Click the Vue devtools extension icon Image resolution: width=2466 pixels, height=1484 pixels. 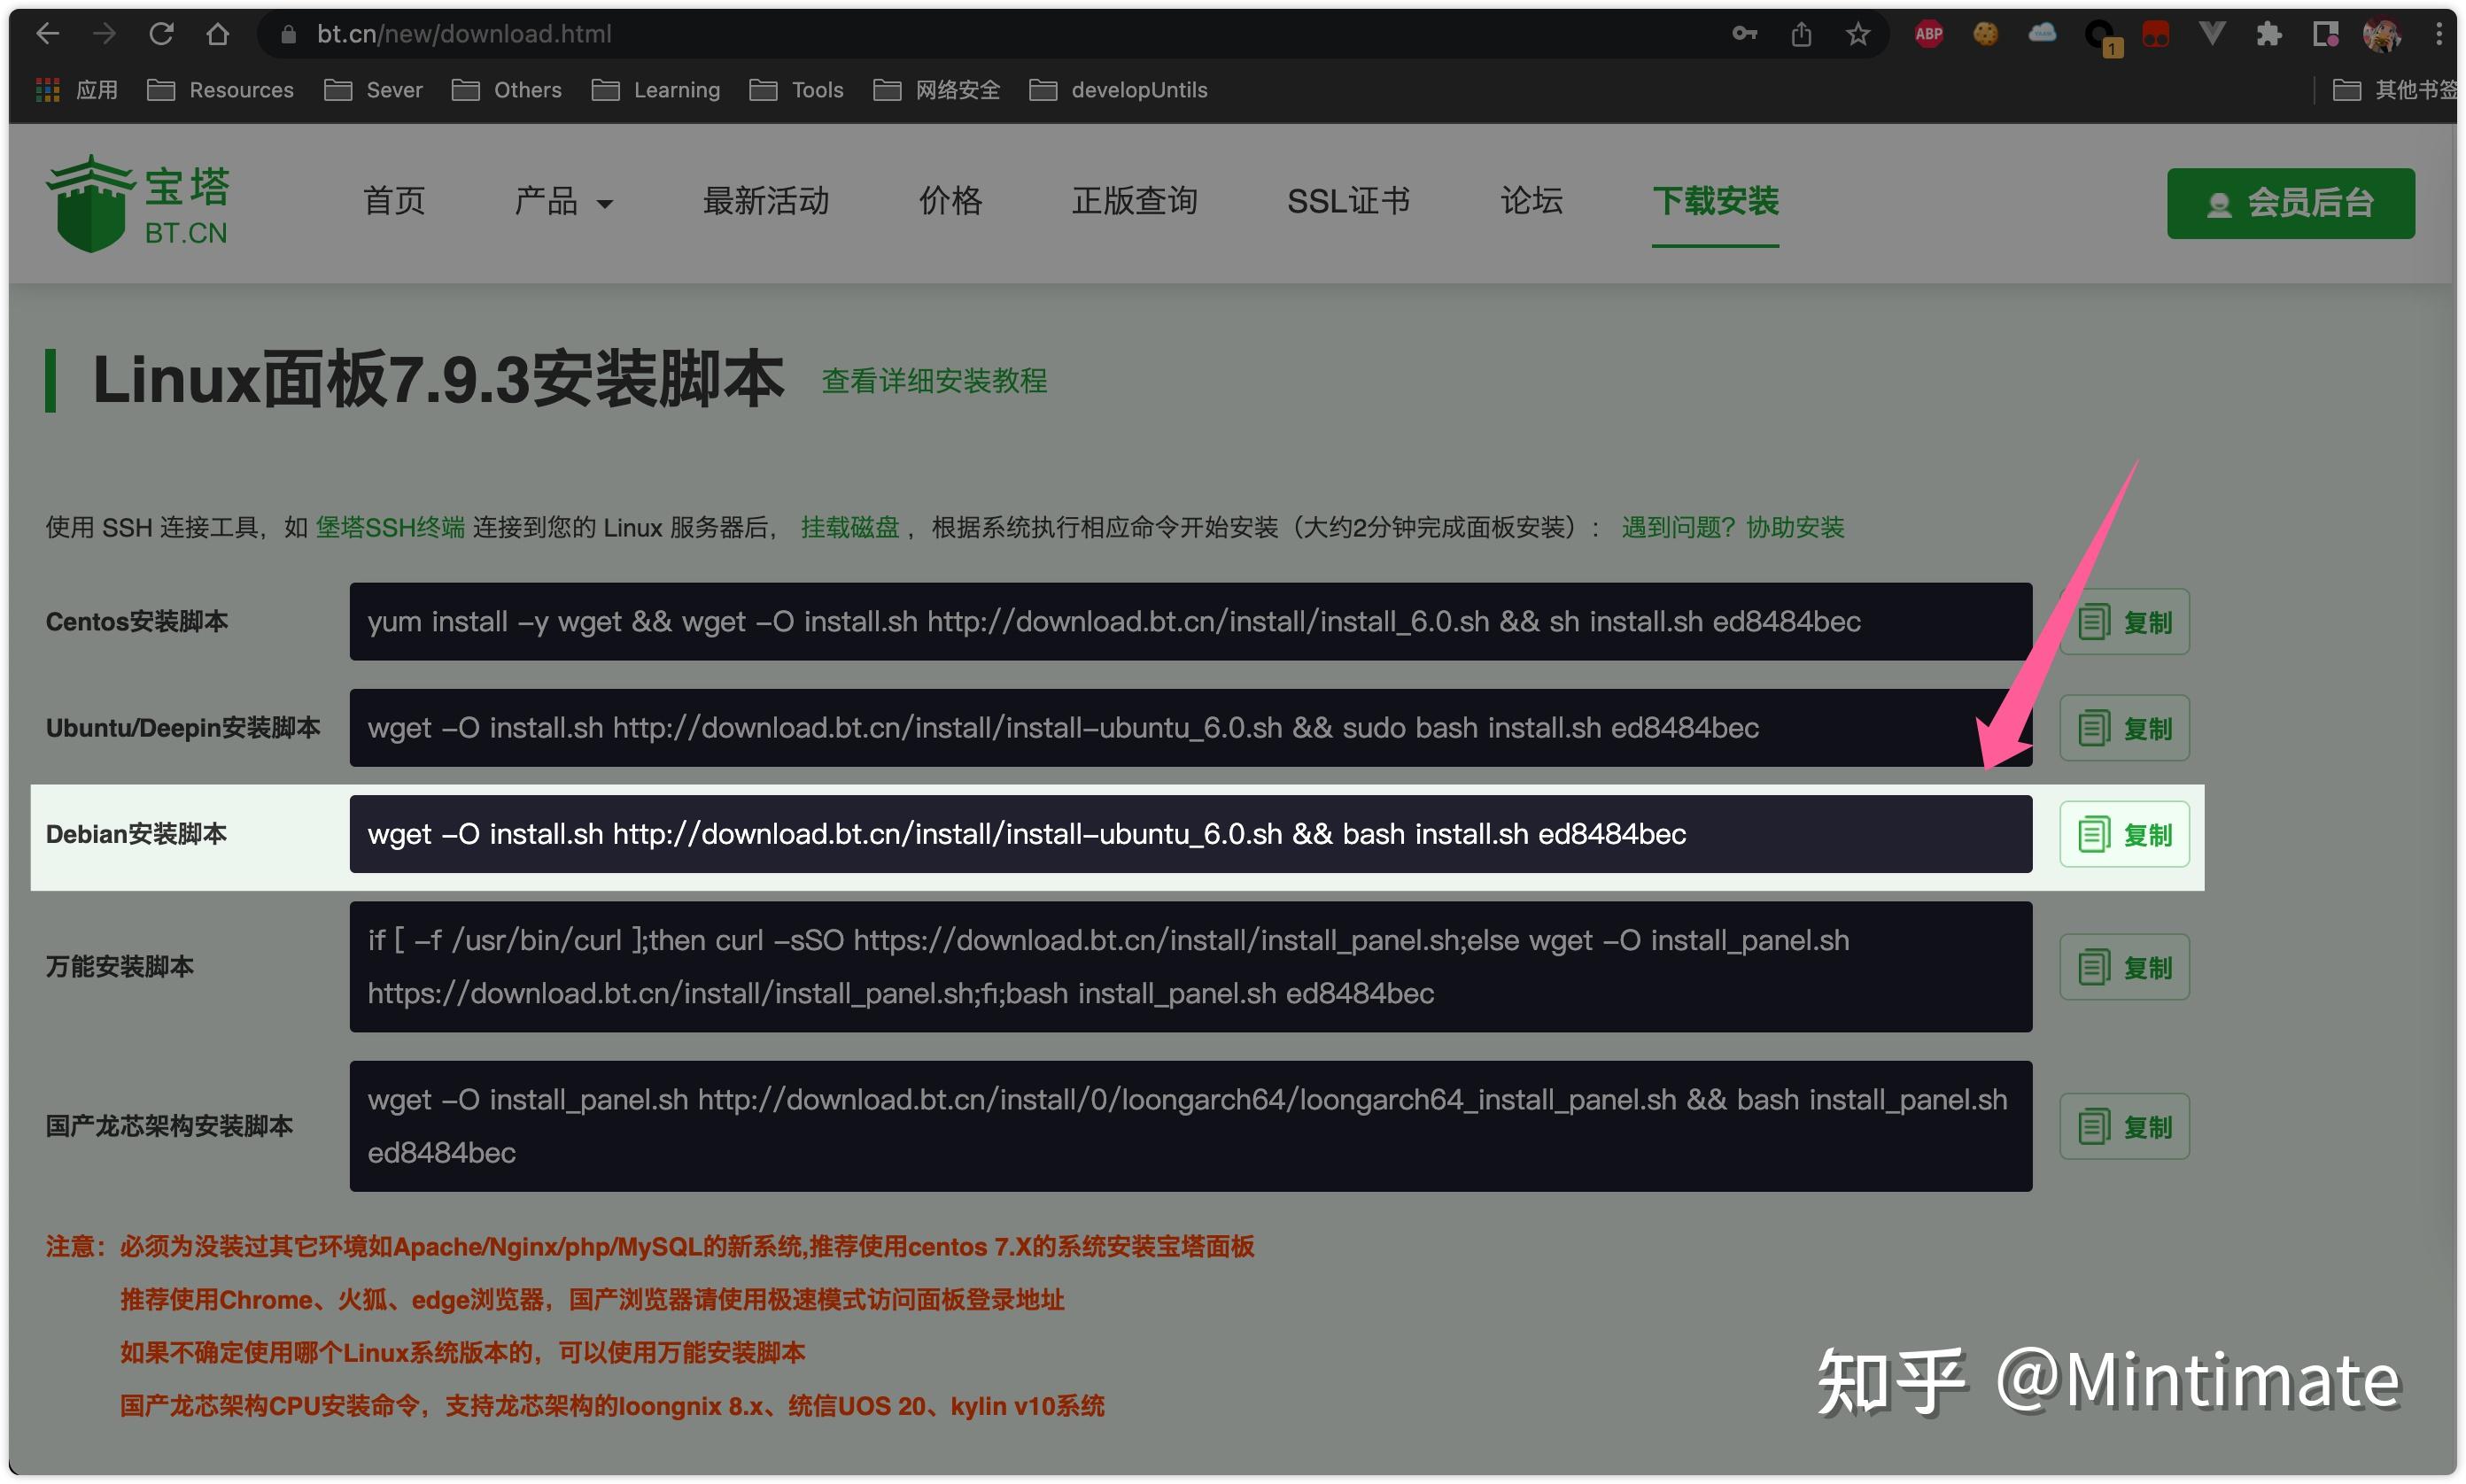pyautogui.click(x=2211, y=33)
